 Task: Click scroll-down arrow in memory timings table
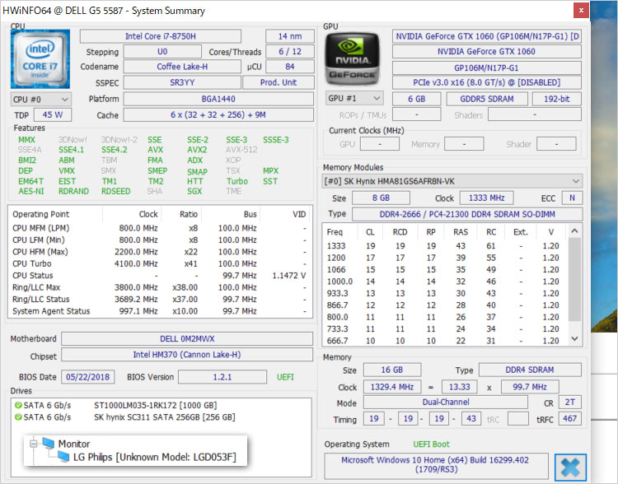[x=574, y=338]
